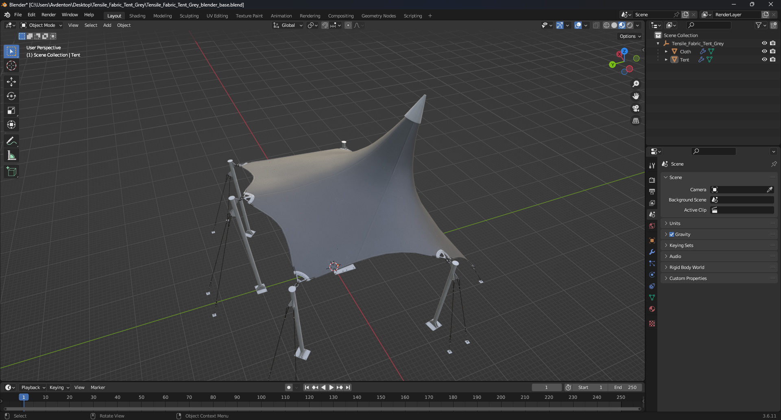Select wireframe viewport shading mode
This screenshot has width=781, height=420.
tap(606, 25)
